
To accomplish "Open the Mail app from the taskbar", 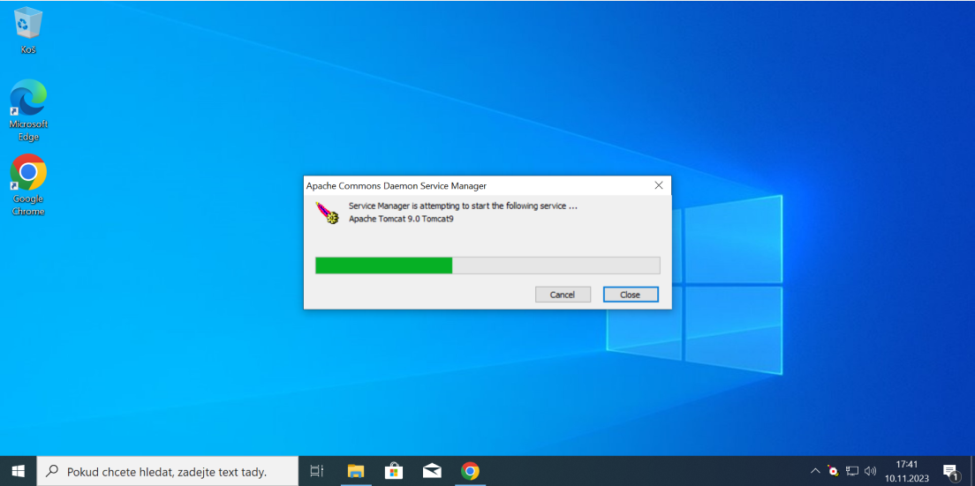I will coord(432,471).
